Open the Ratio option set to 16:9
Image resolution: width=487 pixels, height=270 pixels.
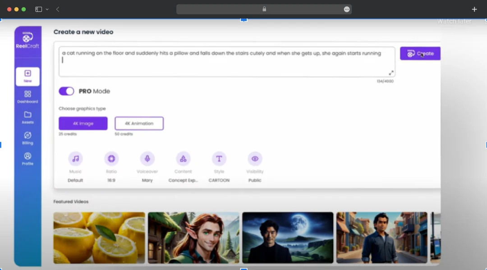pos(111,158)
